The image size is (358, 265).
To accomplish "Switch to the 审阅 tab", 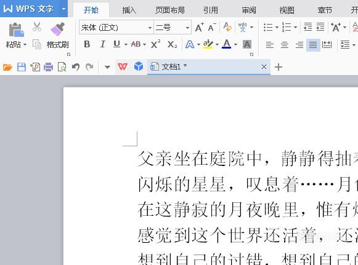I will (249, 10).
